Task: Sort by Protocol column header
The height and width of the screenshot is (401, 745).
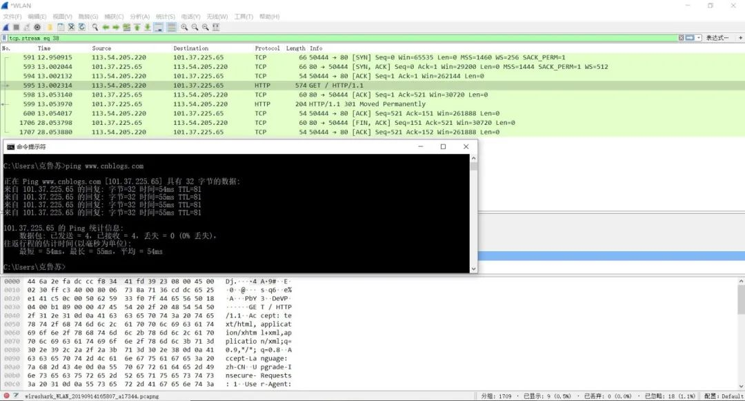Action: tap(267, 48)
